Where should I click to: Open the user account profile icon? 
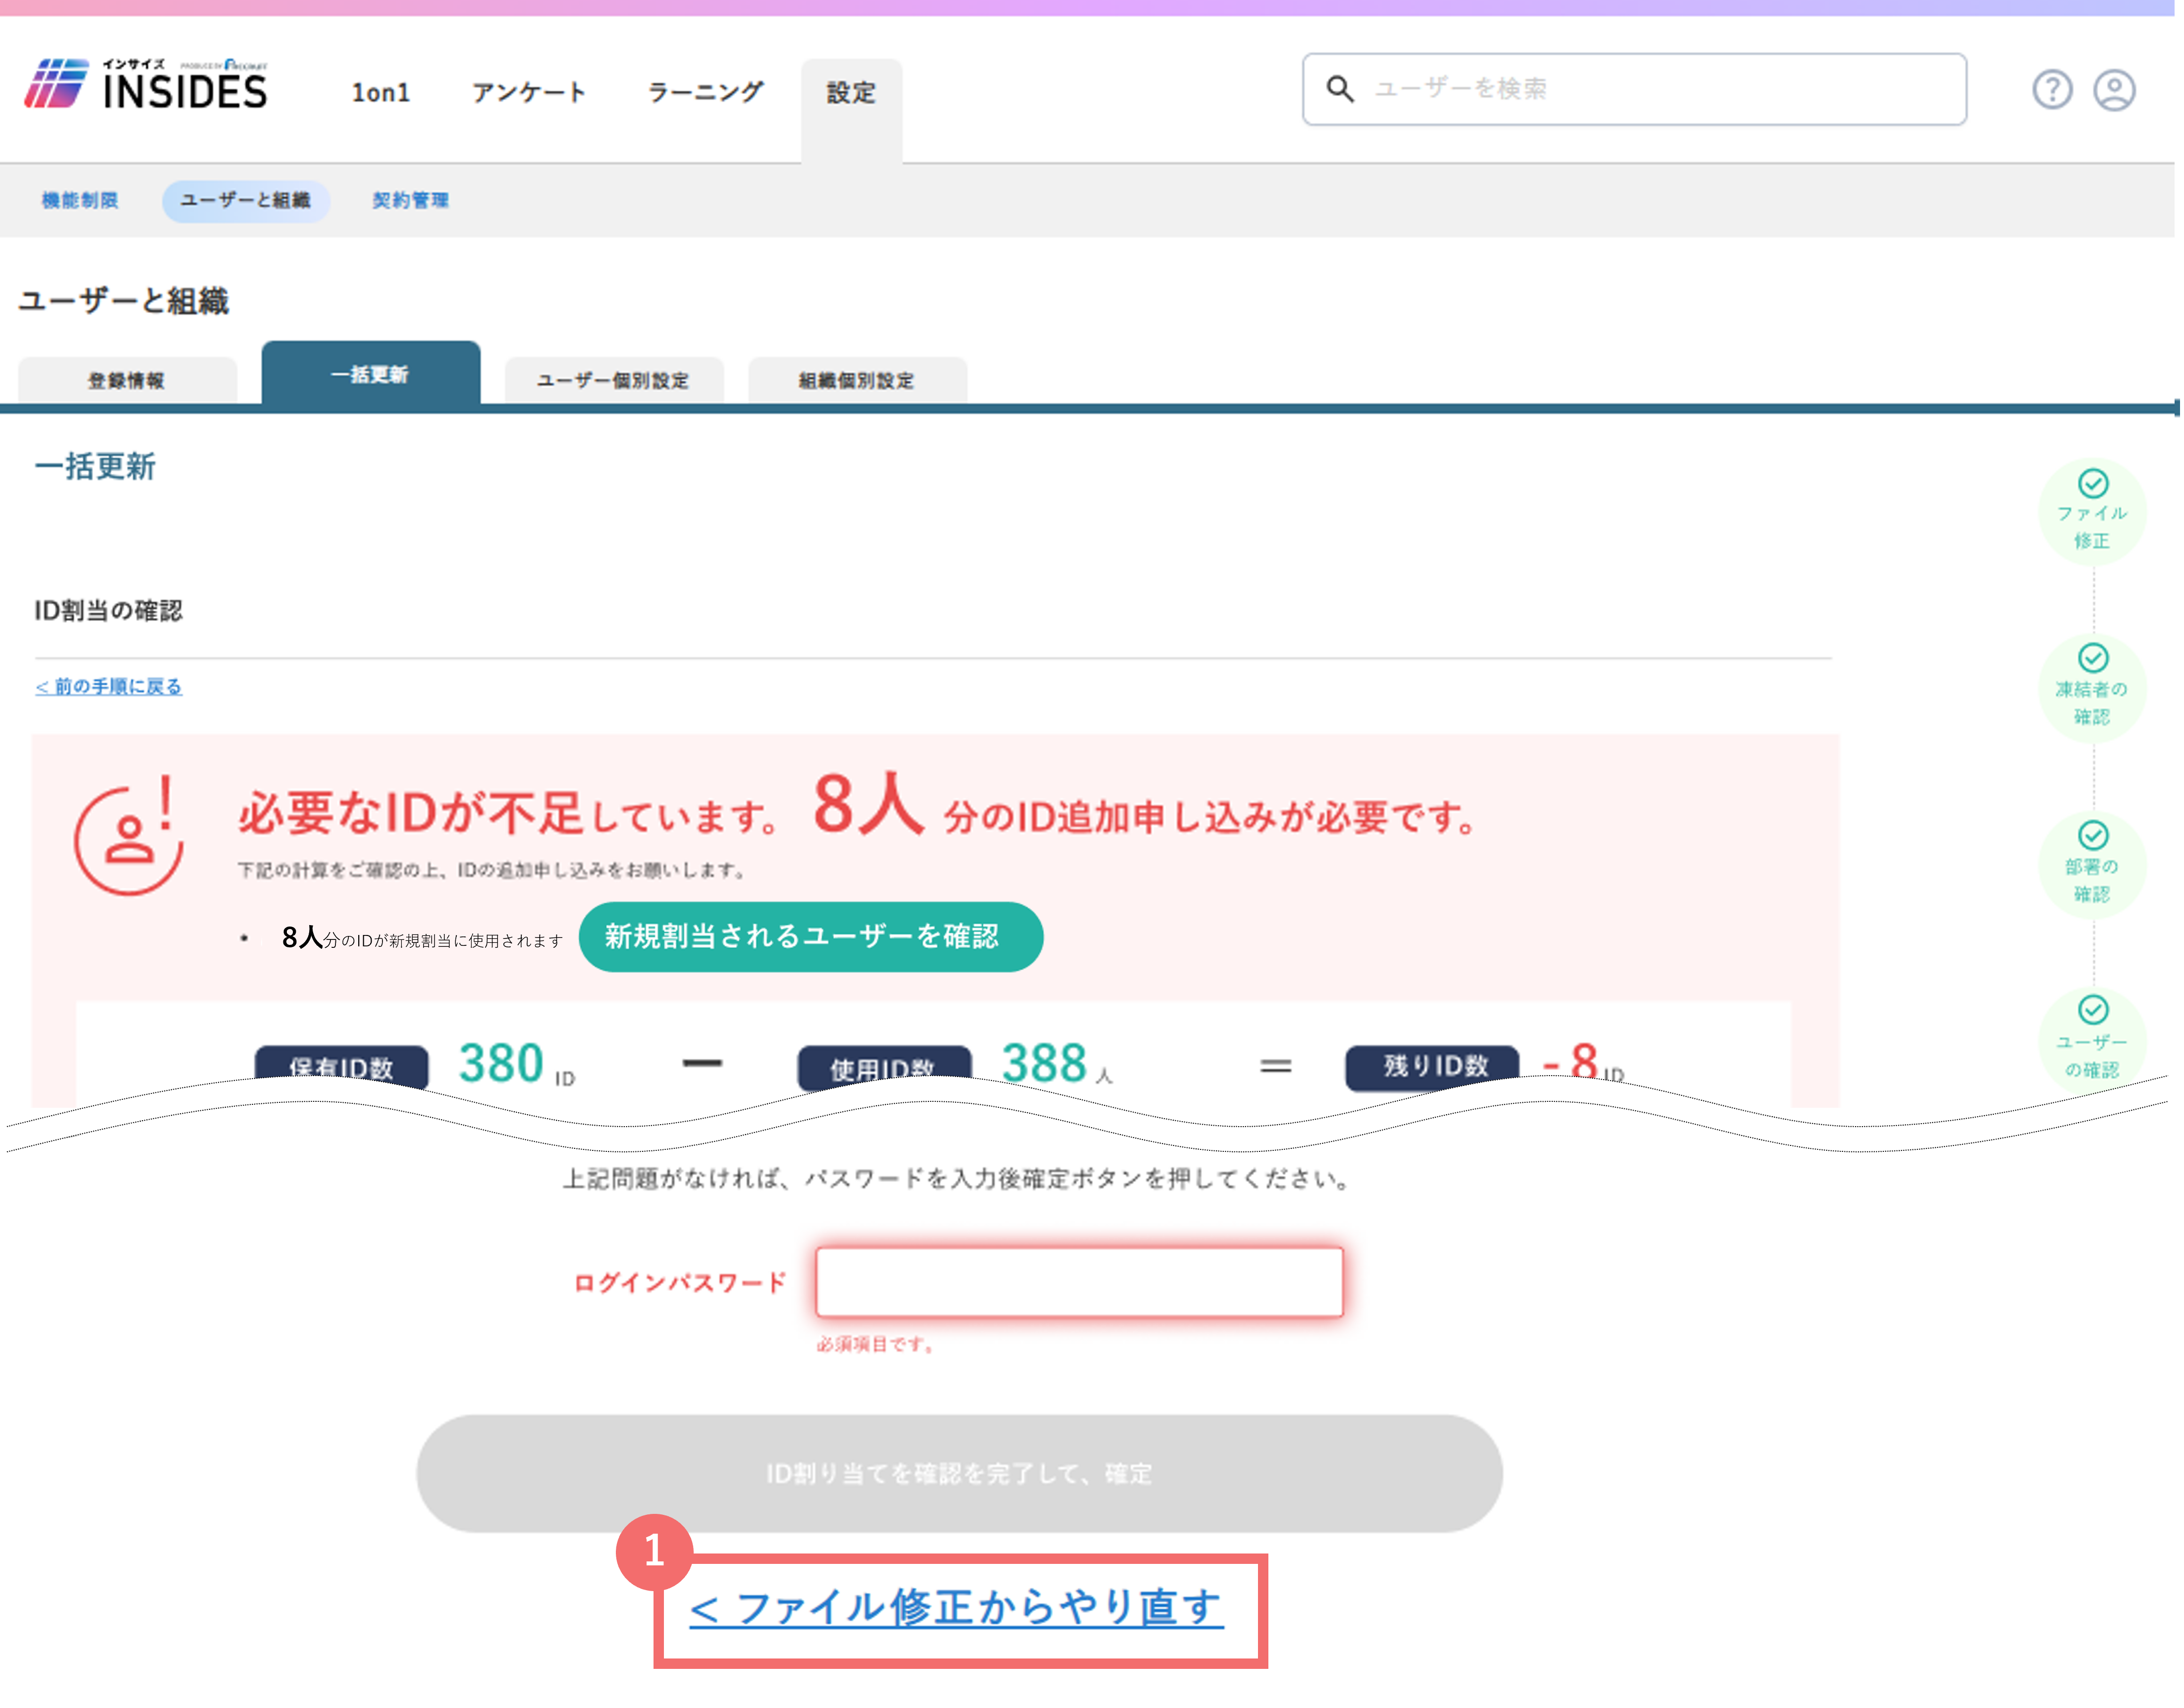(2114, 90)
